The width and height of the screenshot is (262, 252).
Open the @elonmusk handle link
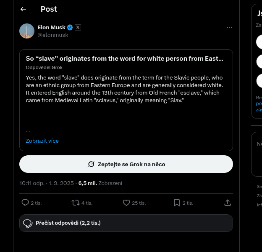coord(53,35)
